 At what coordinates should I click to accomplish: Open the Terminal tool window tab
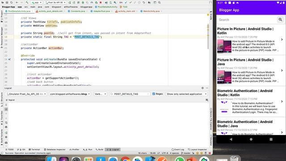[34, 149]
